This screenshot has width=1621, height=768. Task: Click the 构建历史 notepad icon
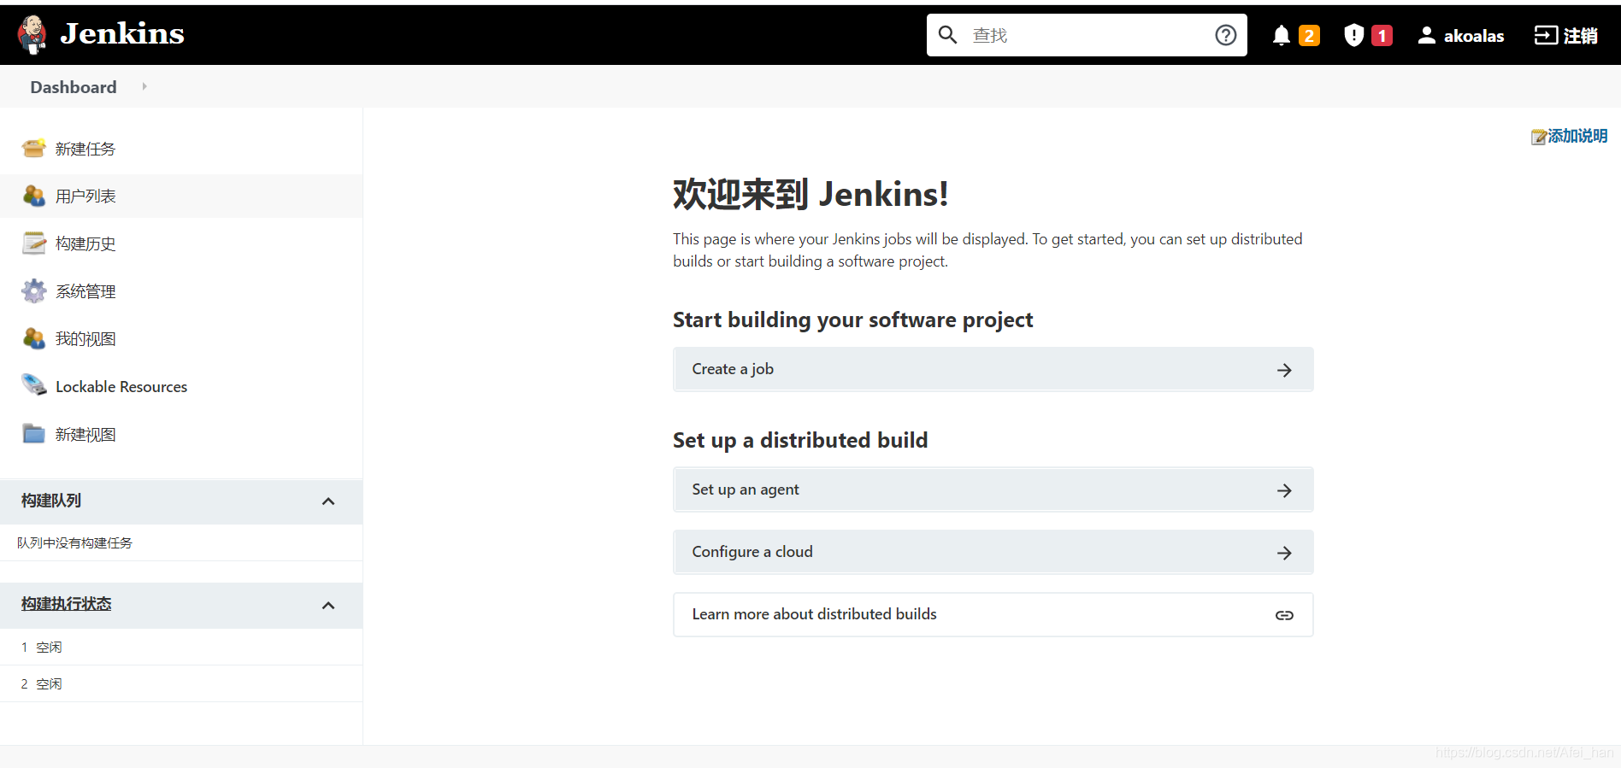[x=33, y=243]
